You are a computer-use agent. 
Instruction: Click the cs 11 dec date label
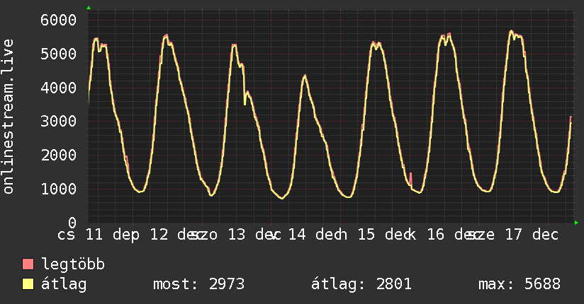click(x=99, y=235)
